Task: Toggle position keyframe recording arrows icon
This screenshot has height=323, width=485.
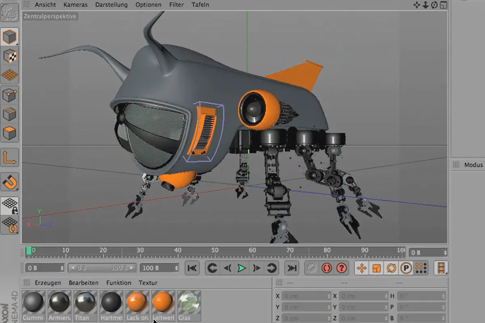Action: (x=362, y=268)
